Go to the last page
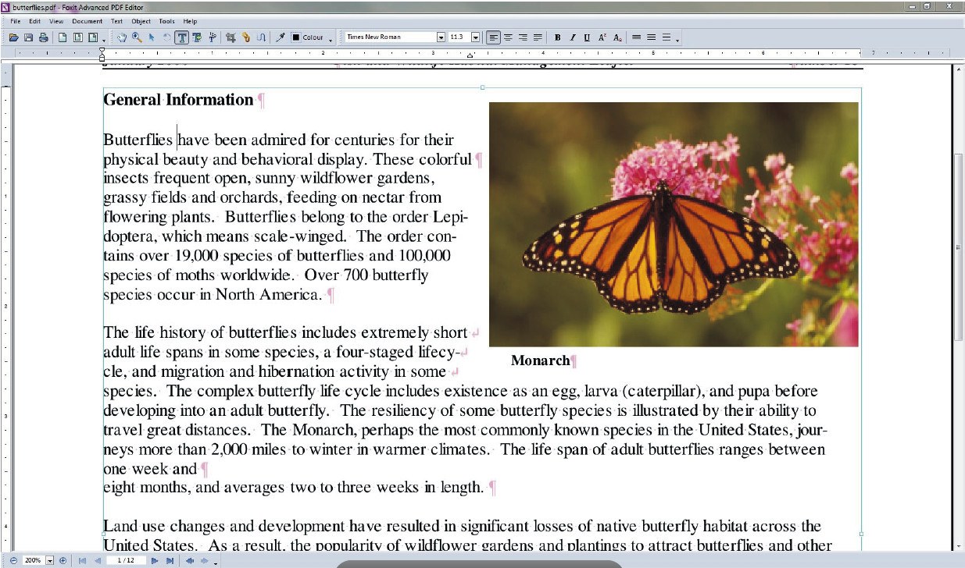965x568 pixels. 170,560
